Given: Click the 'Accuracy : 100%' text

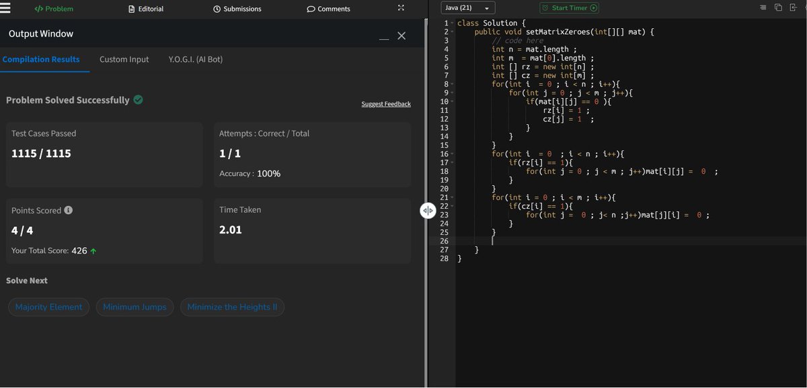Looking at the screenshot, I should 249,174.
